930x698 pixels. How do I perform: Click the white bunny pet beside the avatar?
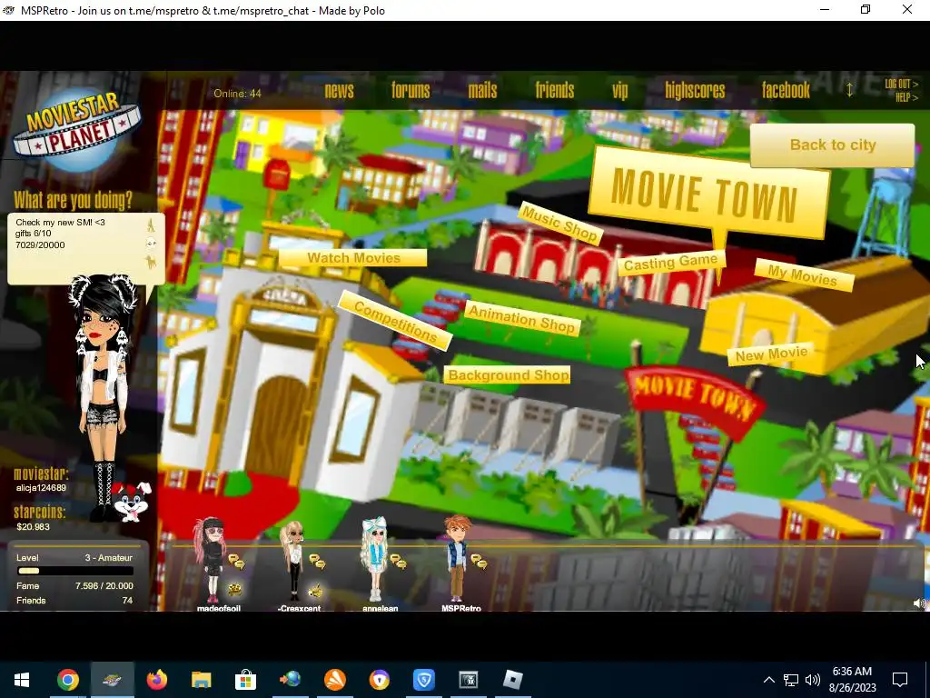pyautogui.click(x=131, y=502)
